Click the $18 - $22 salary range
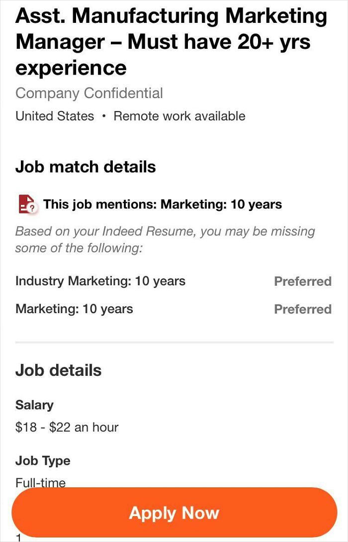The image size is (348, 542). (67, 427)
